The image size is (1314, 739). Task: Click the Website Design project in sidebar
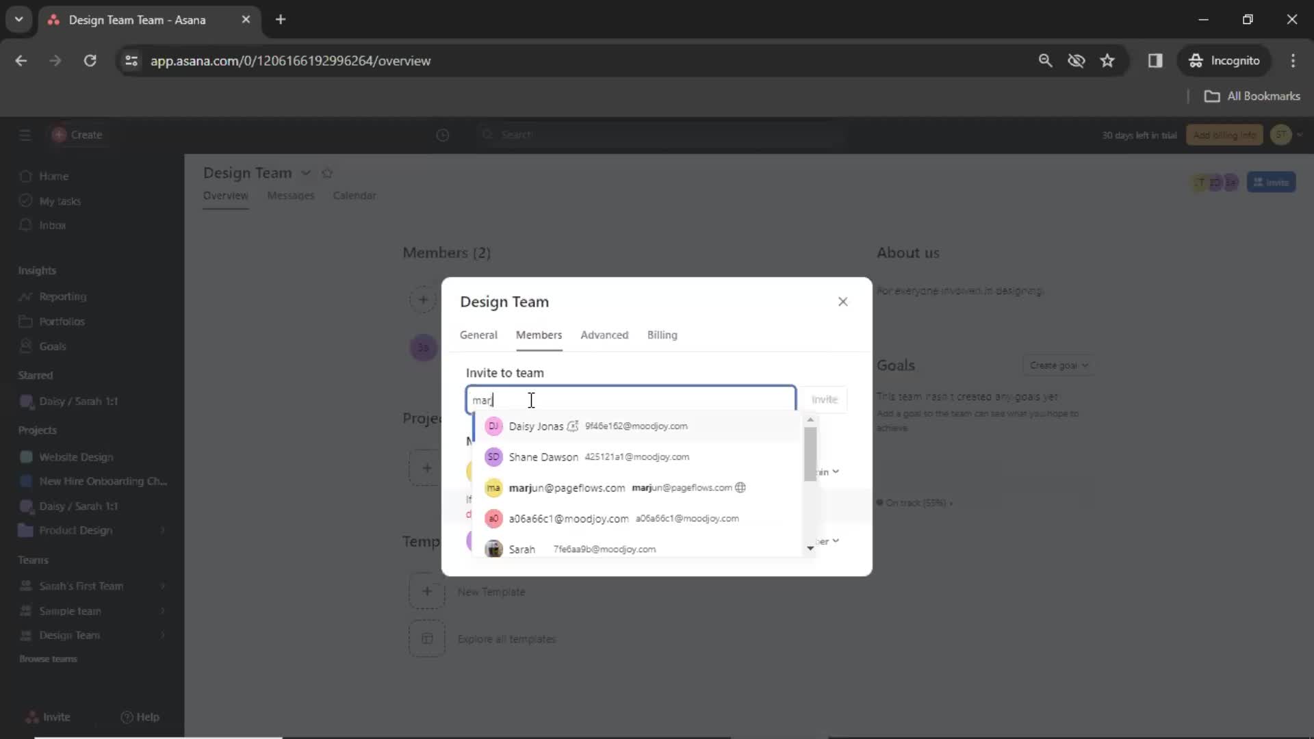[x=76, y=456]
